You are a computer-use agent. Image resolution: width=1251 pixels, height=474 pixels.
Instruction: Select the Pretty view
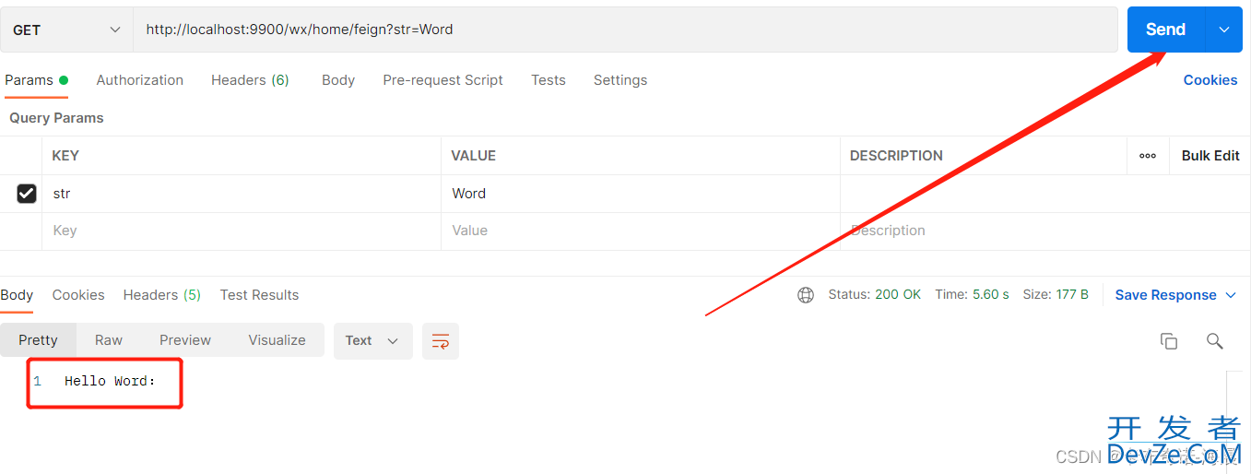(38, 340)
